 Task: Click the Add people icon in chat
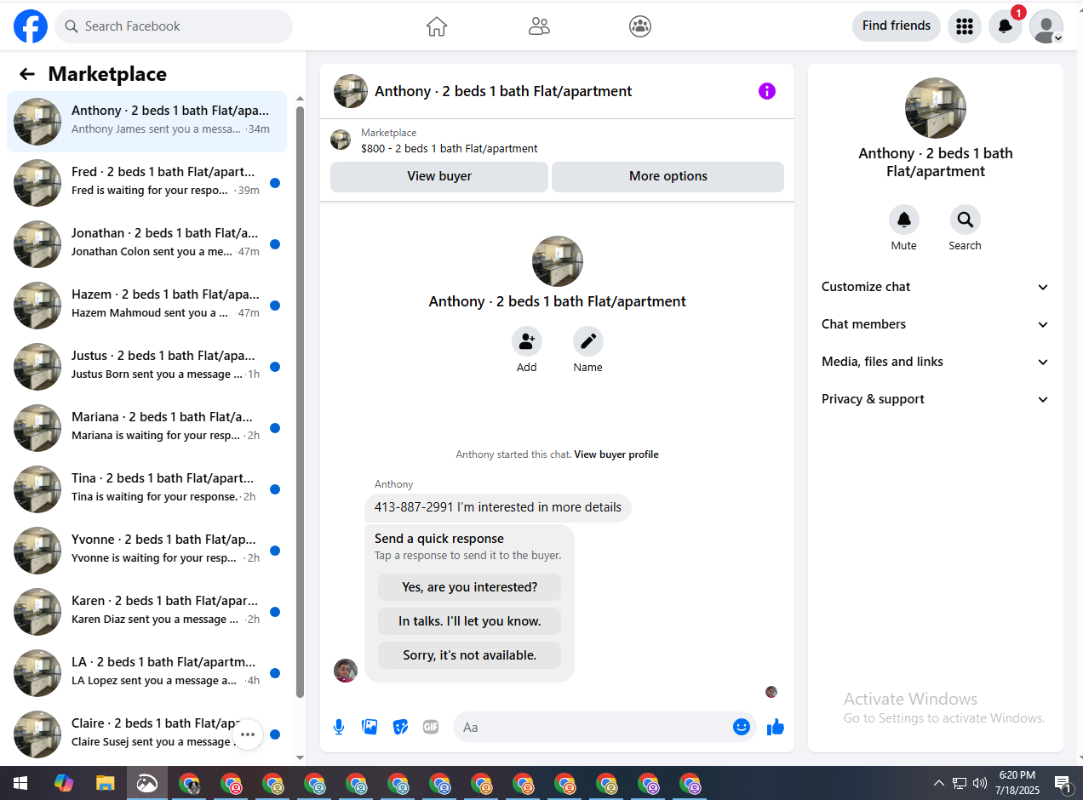tap(527, 341)
